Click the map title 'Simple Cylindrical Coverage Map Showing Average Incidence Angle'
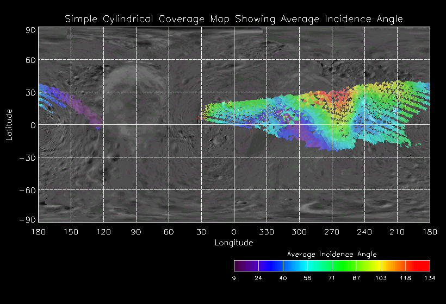The height and width of the screenshot is (304, 446). 233,19
